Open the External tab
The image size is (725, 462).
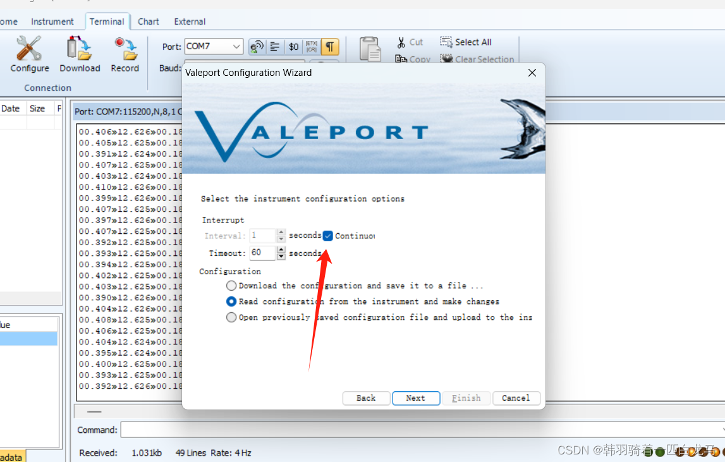(190, 21)
